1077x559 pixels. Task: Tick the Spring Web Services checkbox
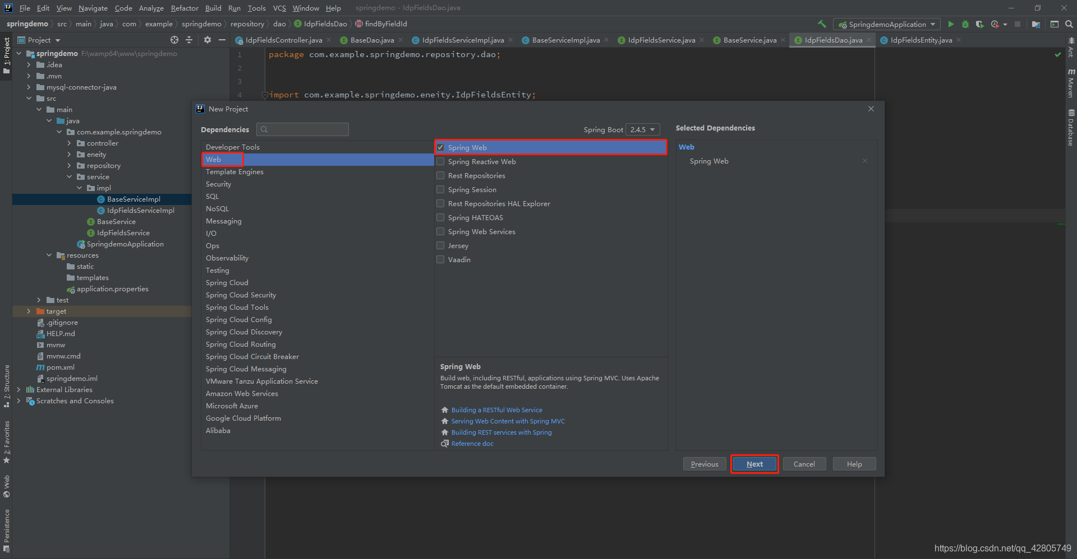tap(441, 231)
